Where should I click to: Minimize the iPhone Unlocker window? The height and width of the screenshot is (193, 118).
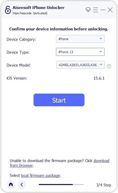[x=103, y=10]
